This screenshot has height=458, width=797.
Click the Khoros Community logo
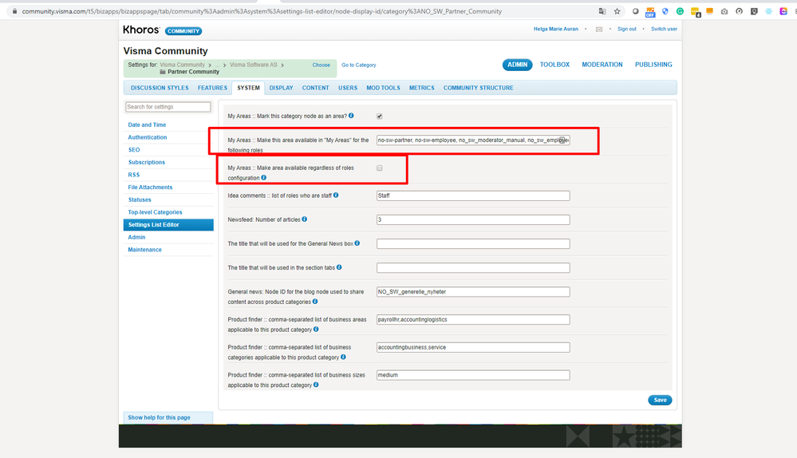point(162,30)
